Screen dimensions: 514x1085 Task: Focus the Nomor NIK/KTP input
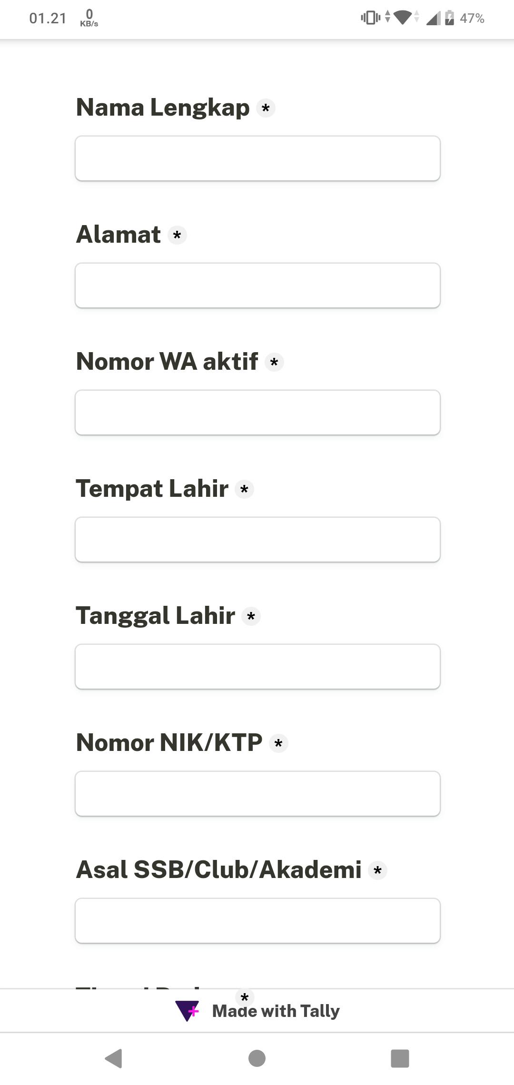click(x=257, y=794)
